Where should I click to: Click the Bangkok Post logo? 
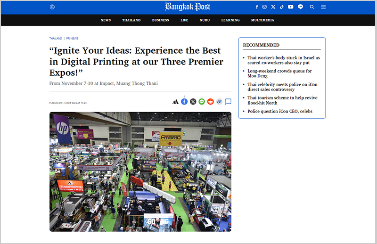pos(188,7)
